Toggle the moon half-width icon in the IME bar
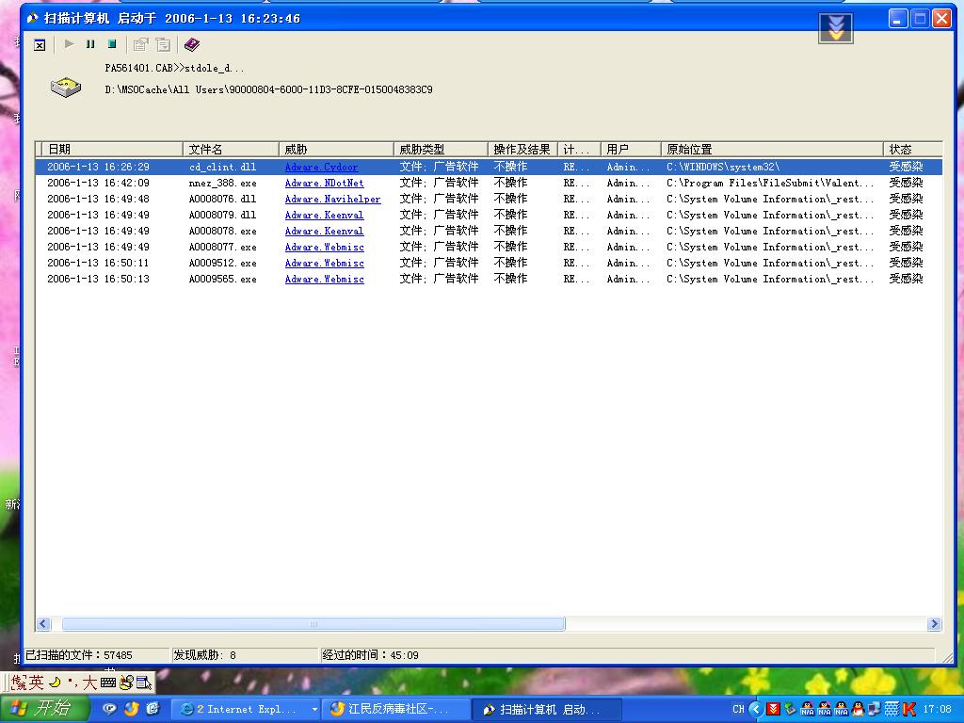Image resolution: width=964 pixels, height=723 pixels. point(55,682)
